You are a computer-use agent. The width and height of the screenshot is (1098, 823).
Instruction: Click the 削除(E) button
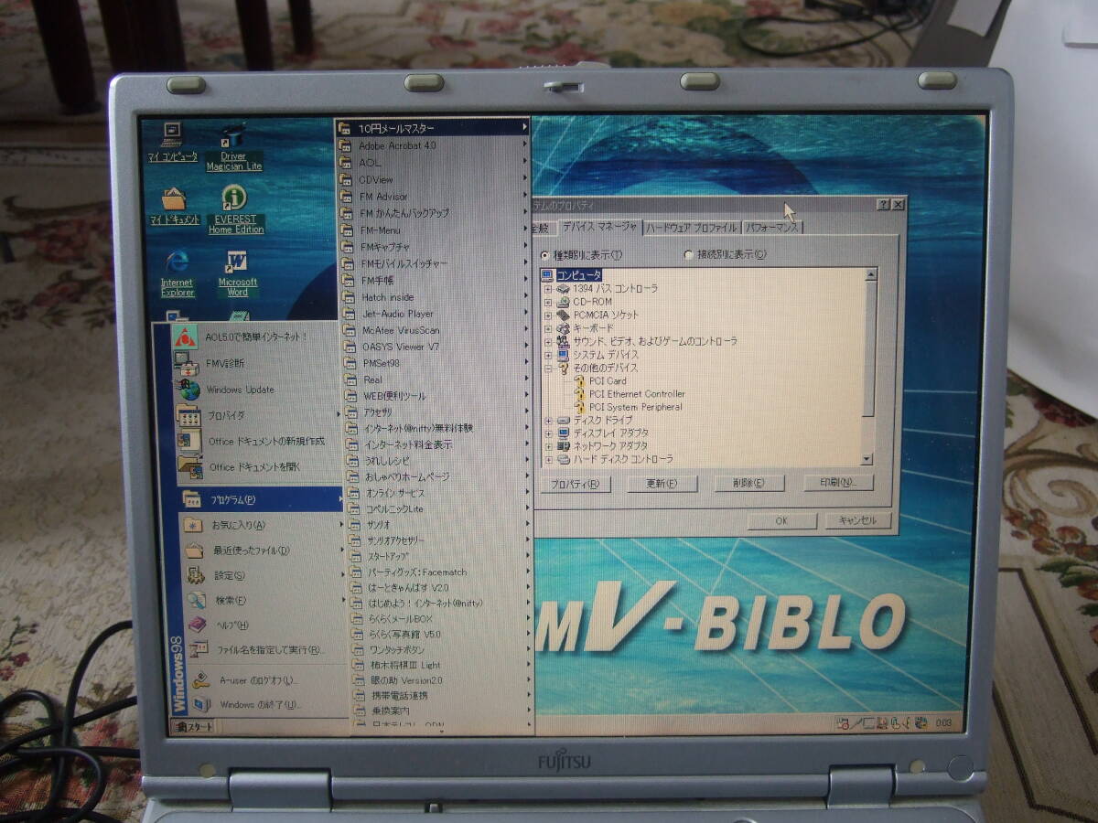[749, 483]
